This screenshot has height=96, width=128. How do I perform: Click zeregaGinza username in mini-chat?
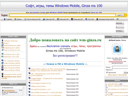point(9,91)
